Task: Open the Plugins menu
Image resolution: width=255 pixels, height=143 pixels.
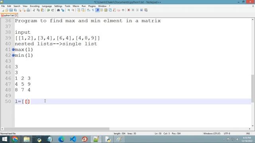Action: (92, 6)
